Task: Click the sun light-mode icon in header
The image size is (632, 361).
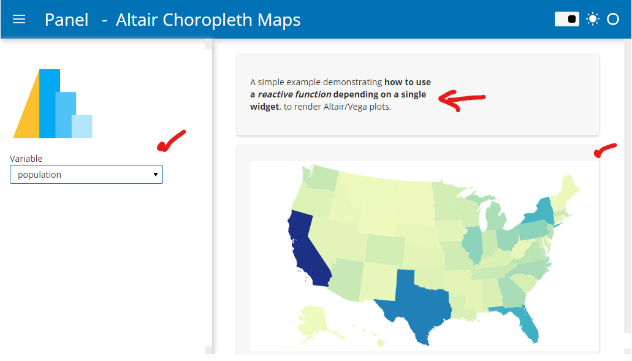Action: [x=592, y=18]
